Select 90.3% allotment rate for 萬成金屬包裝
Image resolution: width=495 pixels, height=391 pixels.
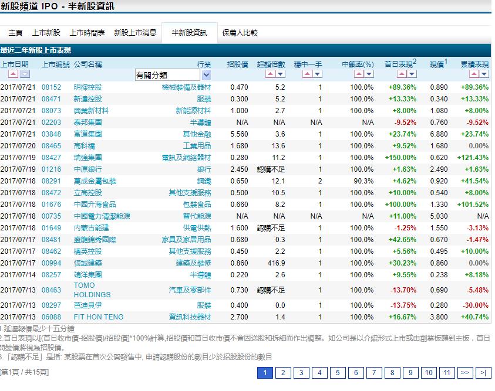tap(363, 181)
